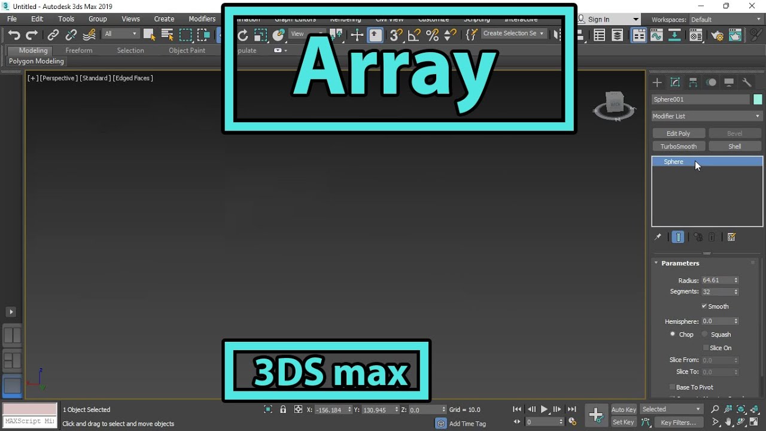This screenshot has height=431, width=766.
Task: Collapse the Parameters rollout
Action: click(680, 263)
